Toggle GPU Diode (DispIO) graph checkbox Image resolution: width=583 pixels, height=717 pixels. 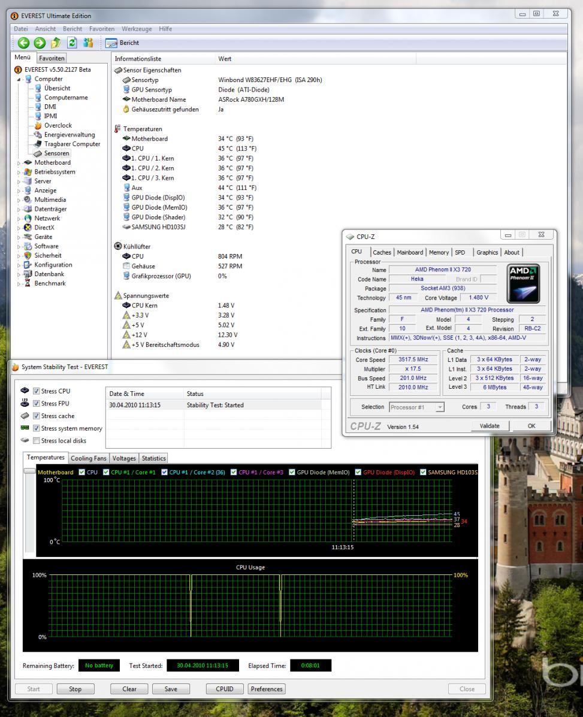(358, 473)
